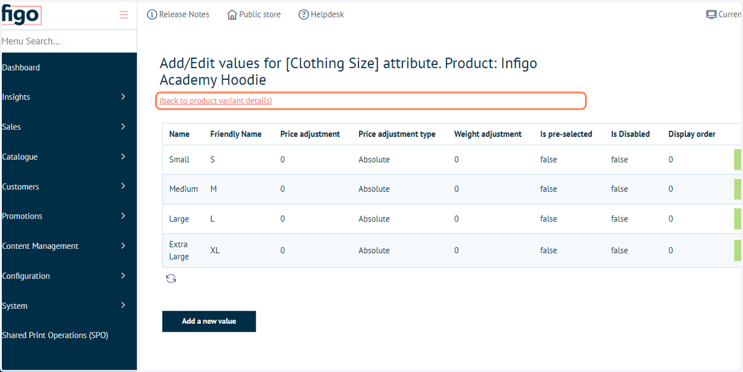743x372 pixels.
Task: Click the Release Notes info icon
Action: click(x=152, y=14)
